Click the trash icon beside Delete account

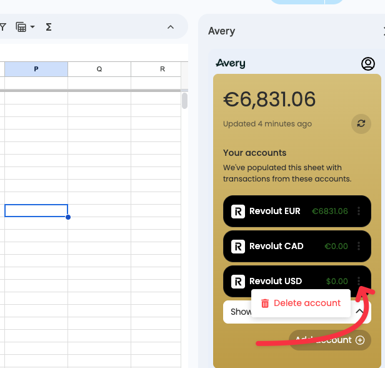point(265,304)
